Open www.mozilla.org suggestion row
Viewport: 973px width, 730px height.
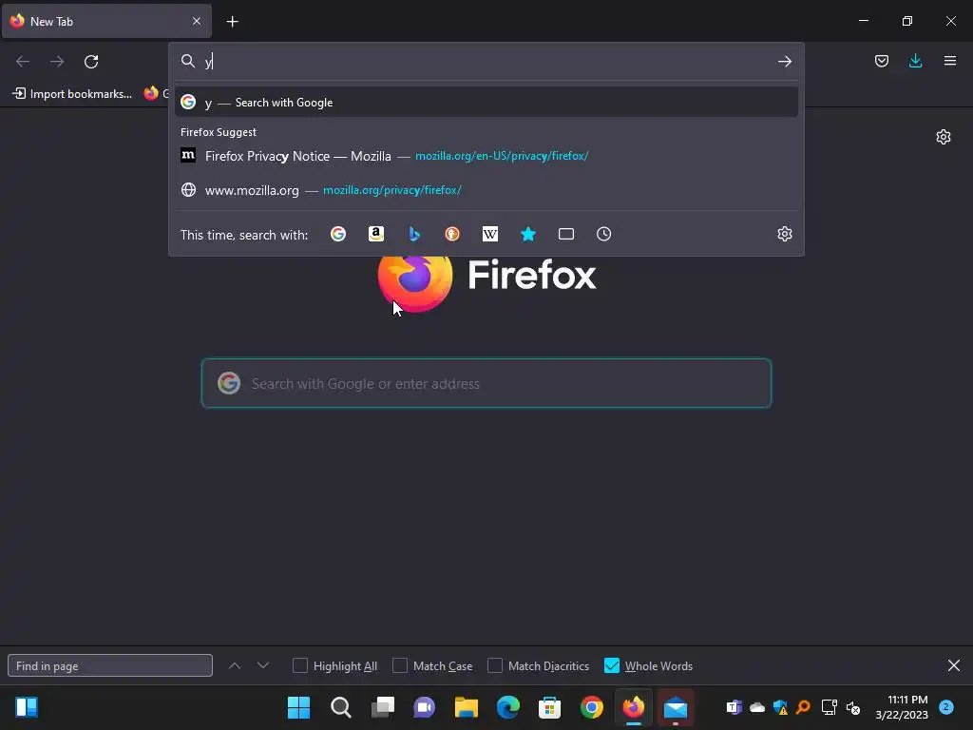tap(486, 190)
